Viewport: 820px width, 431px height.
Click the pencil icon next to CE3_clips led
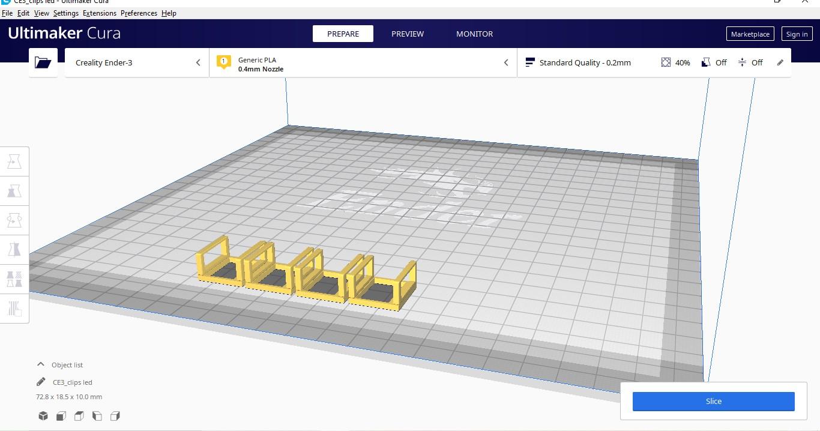coord(41,382)
